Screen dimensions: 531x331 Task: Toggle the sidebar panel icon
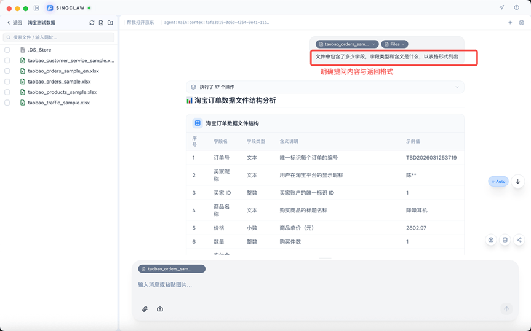(x=36, y=8)
